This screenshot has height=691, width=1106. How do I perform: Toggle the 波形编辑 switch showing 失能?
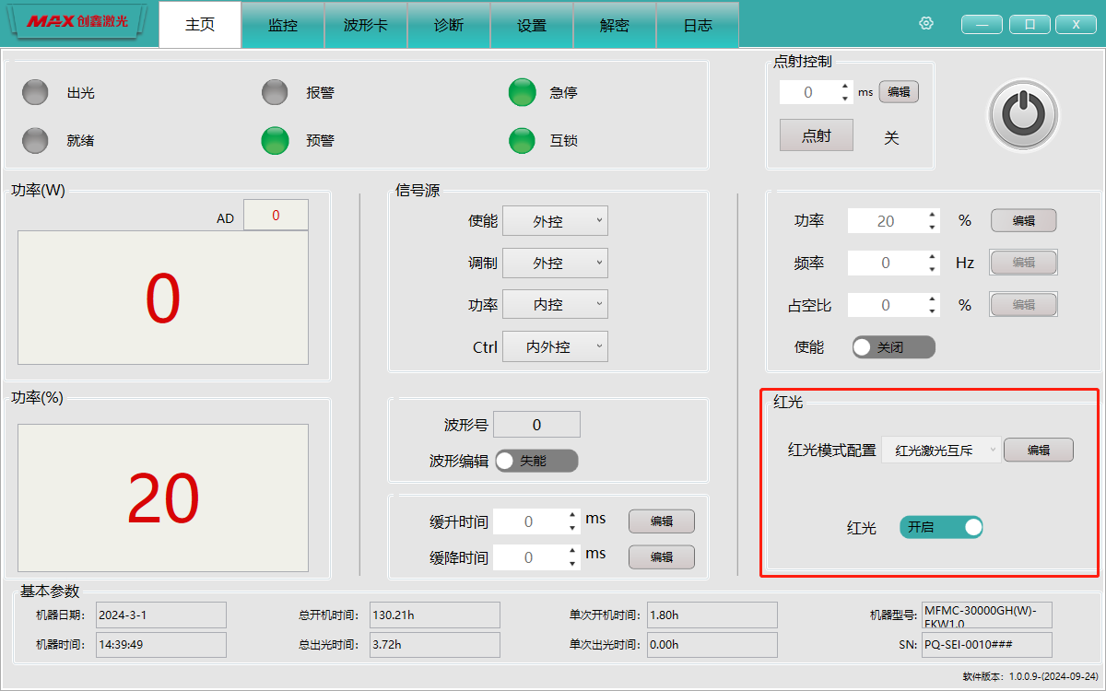536,461
